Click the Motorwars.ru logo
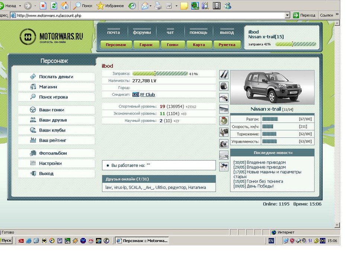This screenshot has height=260, width=346. pyautogui.click(x=51, y=37)
